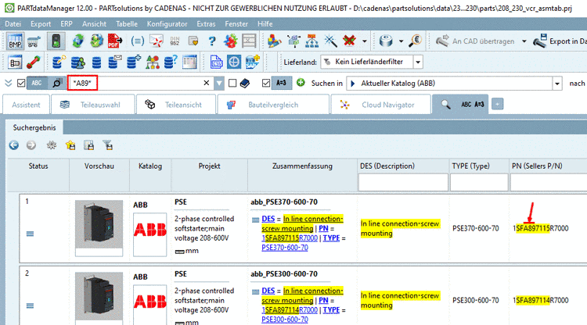Clear the search field with X
The image size is (587, 325).
pyautogui.click(x=207, y=83)
